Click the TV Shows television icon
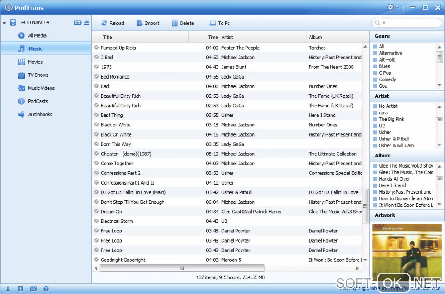The width and height of the screenshot is (445, 294). (x=21, y=75)
